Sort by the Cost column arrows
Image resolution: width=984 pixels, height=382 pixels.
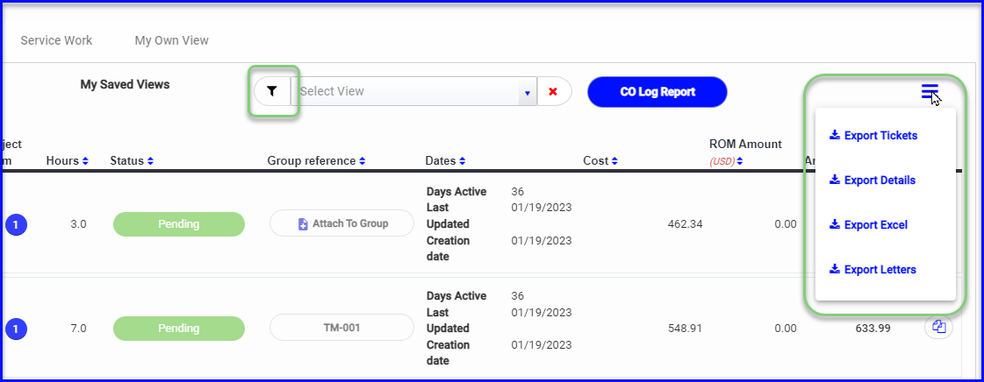[614, 161]
